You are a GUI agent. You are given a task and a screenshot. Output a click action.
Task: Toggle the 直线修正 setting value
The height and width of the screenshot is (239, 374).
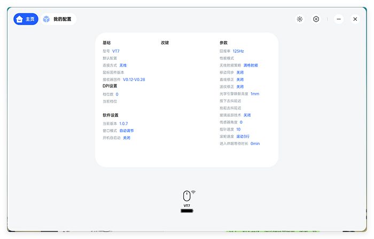click(240, 79)
